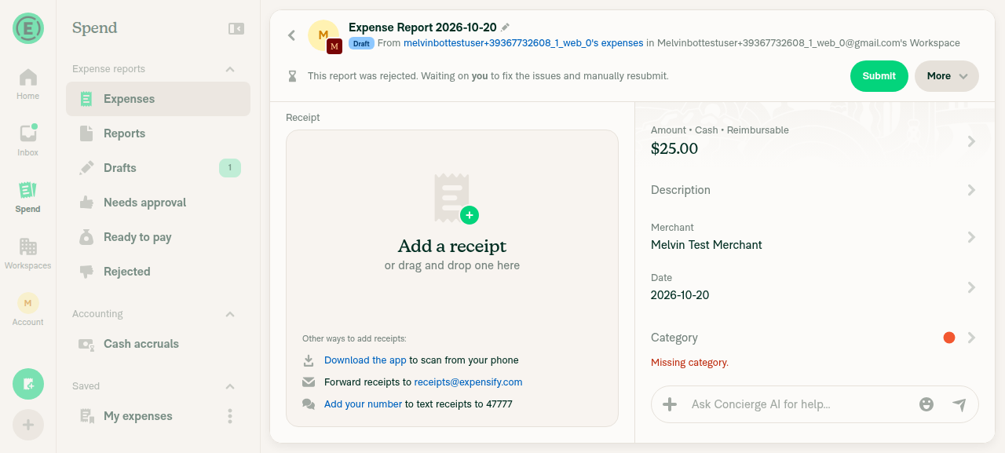Click the green Submit button
Viewport: 1005px width, 453px height.
pos(879,76)
